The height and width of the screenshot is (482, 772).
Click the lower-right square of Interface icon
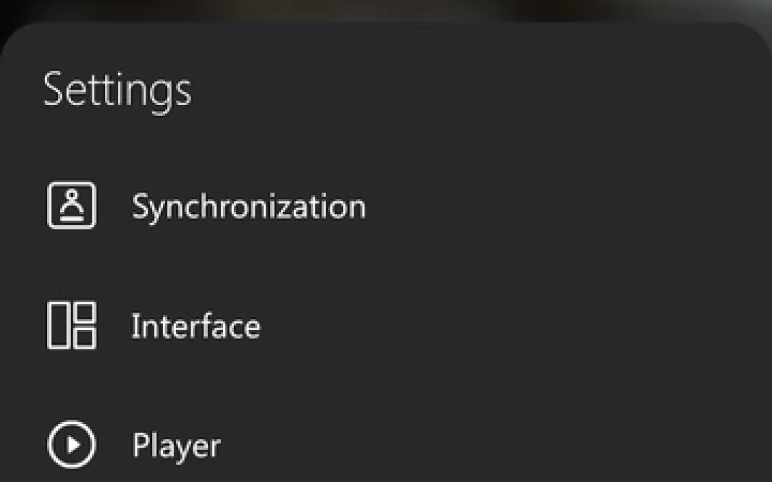tap(84, 337)
